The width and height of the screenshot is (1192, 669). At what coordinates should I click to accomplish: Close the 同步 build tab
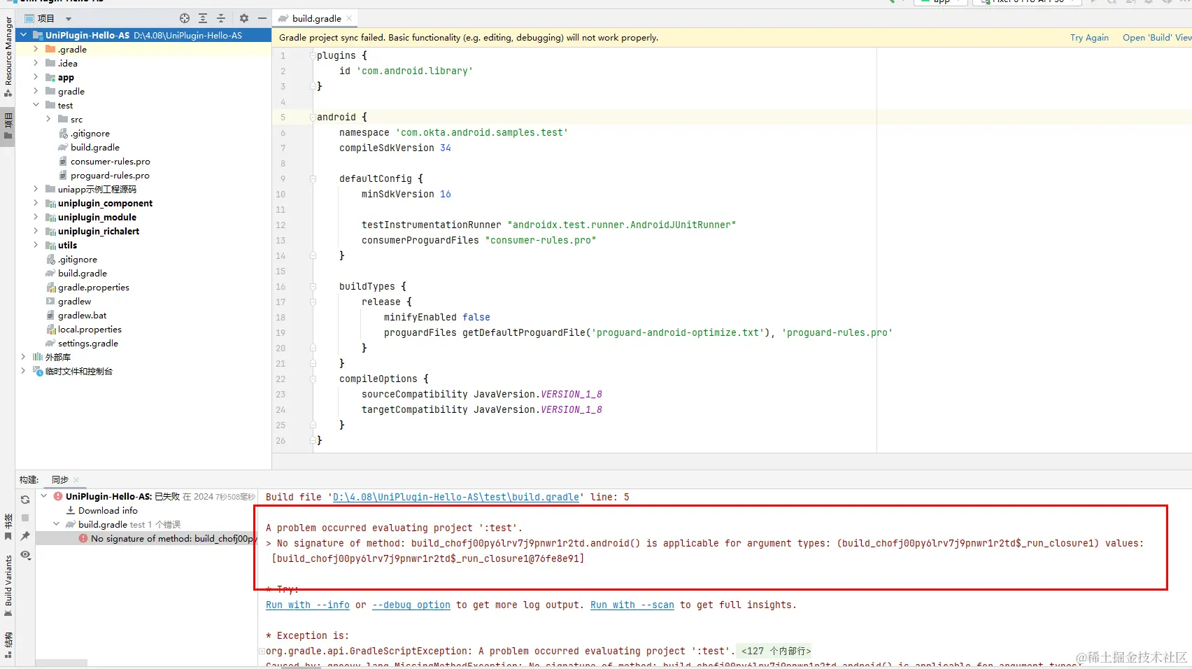(76, 480)
